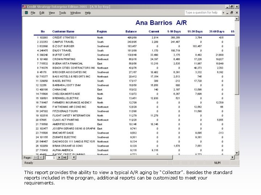
Task: Open the Window menu
Action: point(75,13)
